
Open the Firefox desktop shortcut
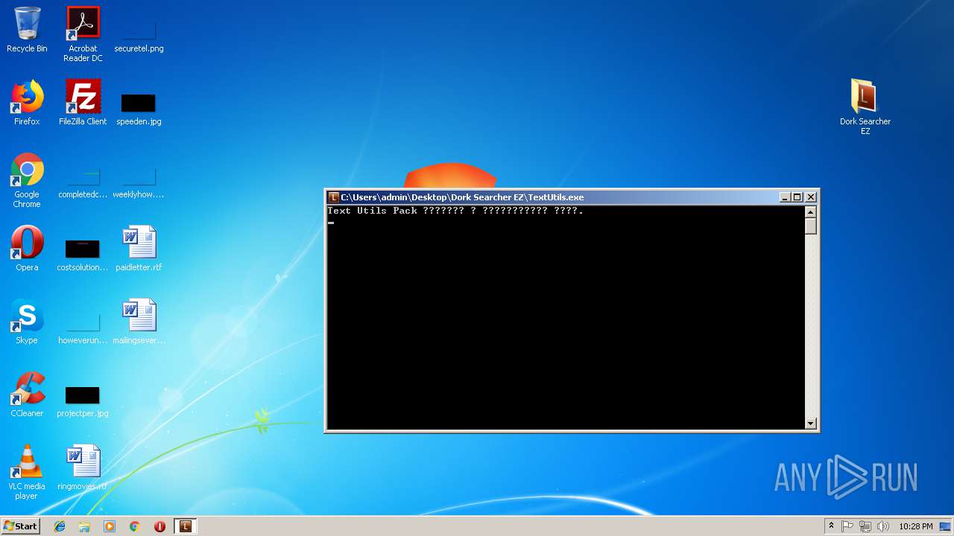pyautogui.click(x=27, y=103)
